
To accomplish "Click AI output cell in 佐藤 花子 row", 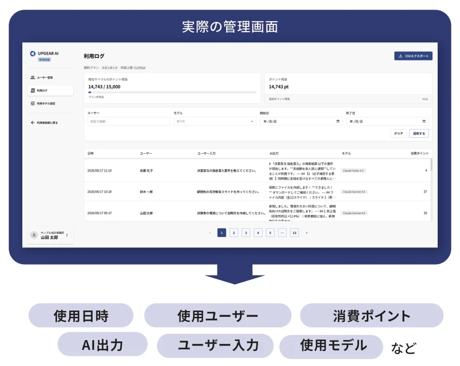I will (302, 171).
